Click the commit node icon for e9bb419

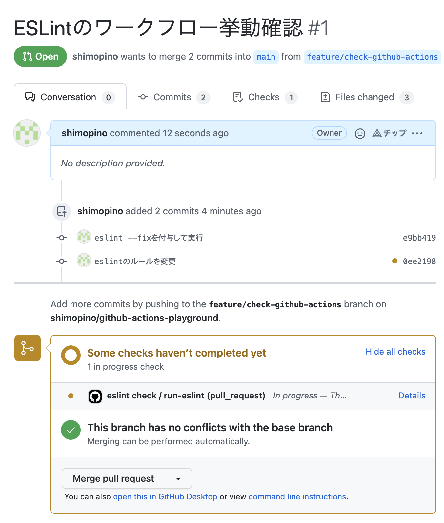pos(62,238)
